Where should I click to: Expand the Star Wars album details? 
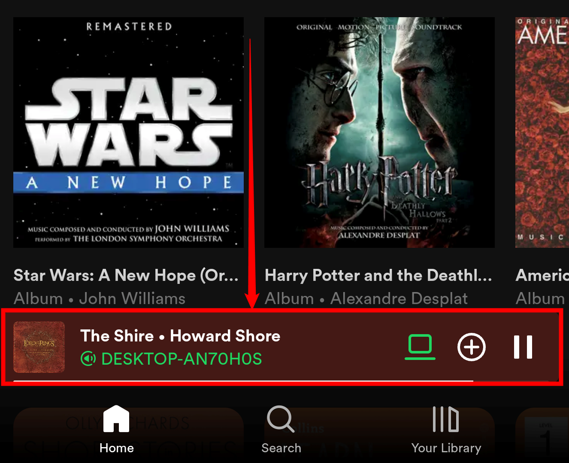(128, 131)
